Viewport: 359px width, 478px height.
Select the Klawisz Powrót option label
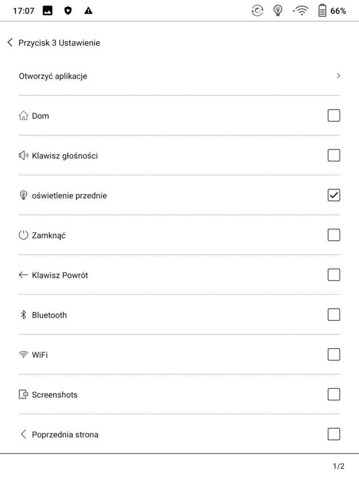point(60,275)
